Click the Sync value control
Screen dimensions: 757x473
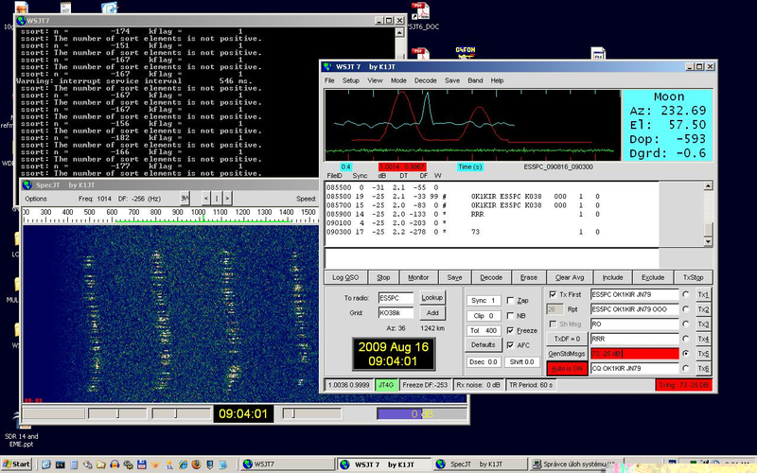[484, 301]
